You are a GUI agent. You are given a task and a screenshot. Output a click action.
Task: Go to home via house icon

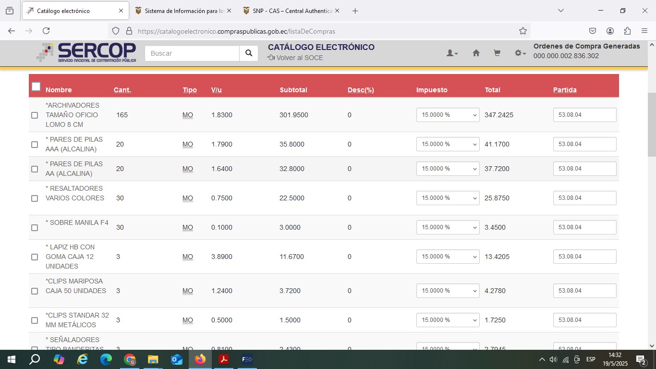coord(476,53)
